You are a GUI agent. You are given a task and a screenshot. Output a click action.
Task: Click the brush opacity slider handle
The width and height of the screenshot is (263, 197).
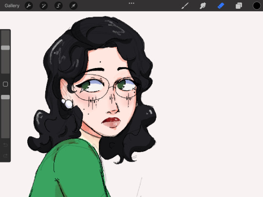[5, 97]
